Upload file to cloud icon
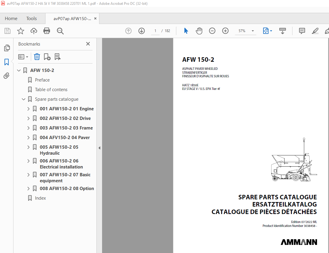This screenshot has width=329, height=253. point(34,31)
